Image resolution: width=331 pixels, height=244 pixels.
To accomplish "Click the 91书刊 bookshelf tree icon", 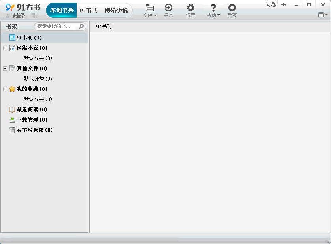I will pos(12,38).
